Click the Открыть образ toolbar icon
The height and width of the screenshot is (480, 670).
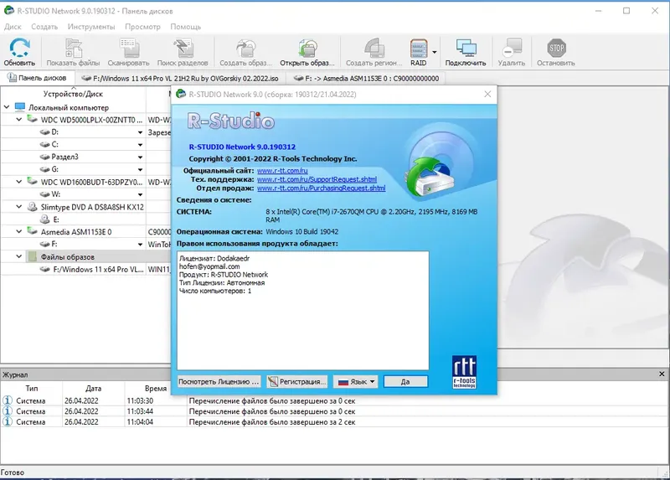307,51
